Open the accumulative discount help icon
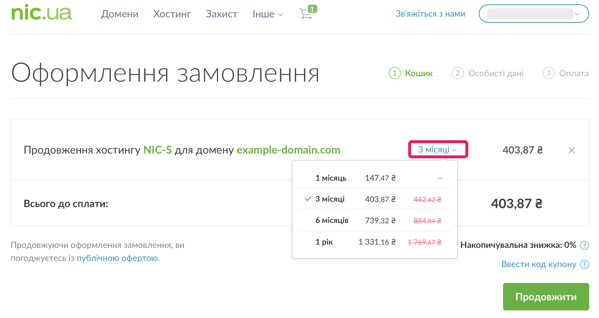This screenshot has width=599, height=318. pos(585,245)
